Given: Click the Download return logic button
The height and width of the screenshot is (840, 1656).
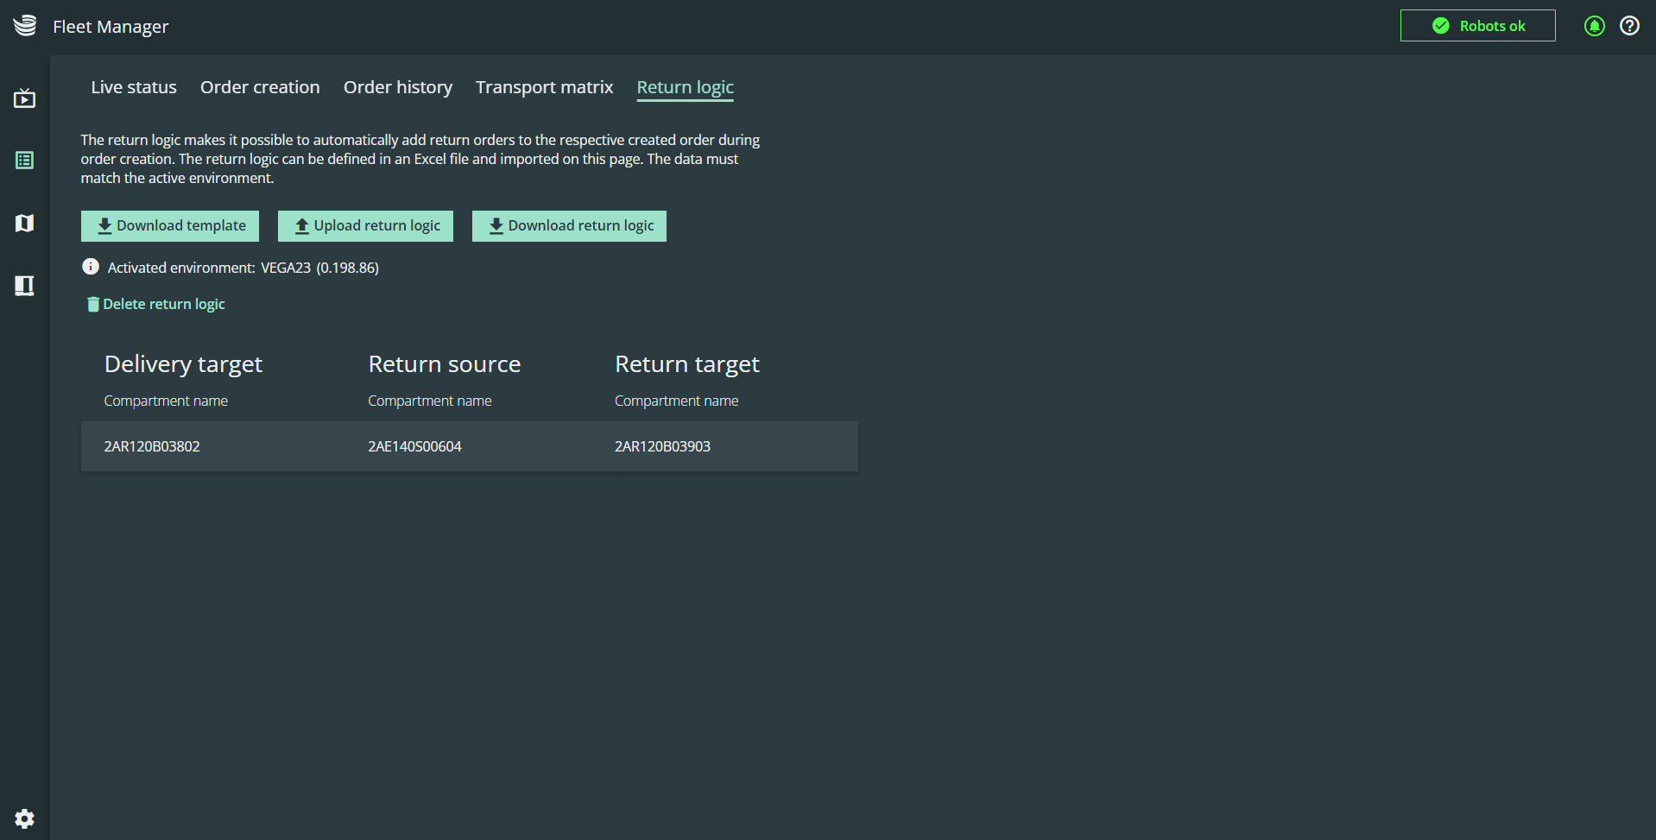Looking at the screenshot, I should tap(569, 226).
